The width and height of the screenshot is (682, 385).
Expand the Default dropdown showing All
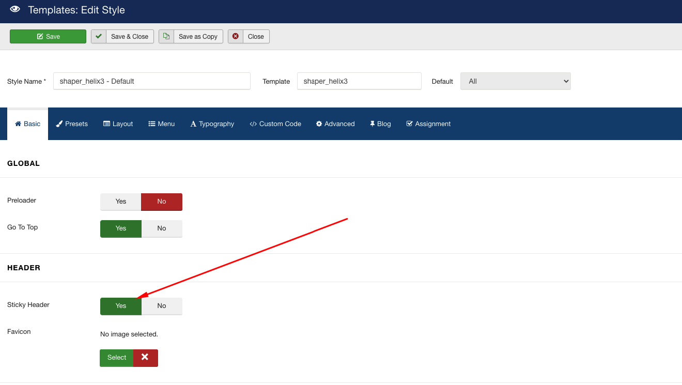click(x=515, y=81)
